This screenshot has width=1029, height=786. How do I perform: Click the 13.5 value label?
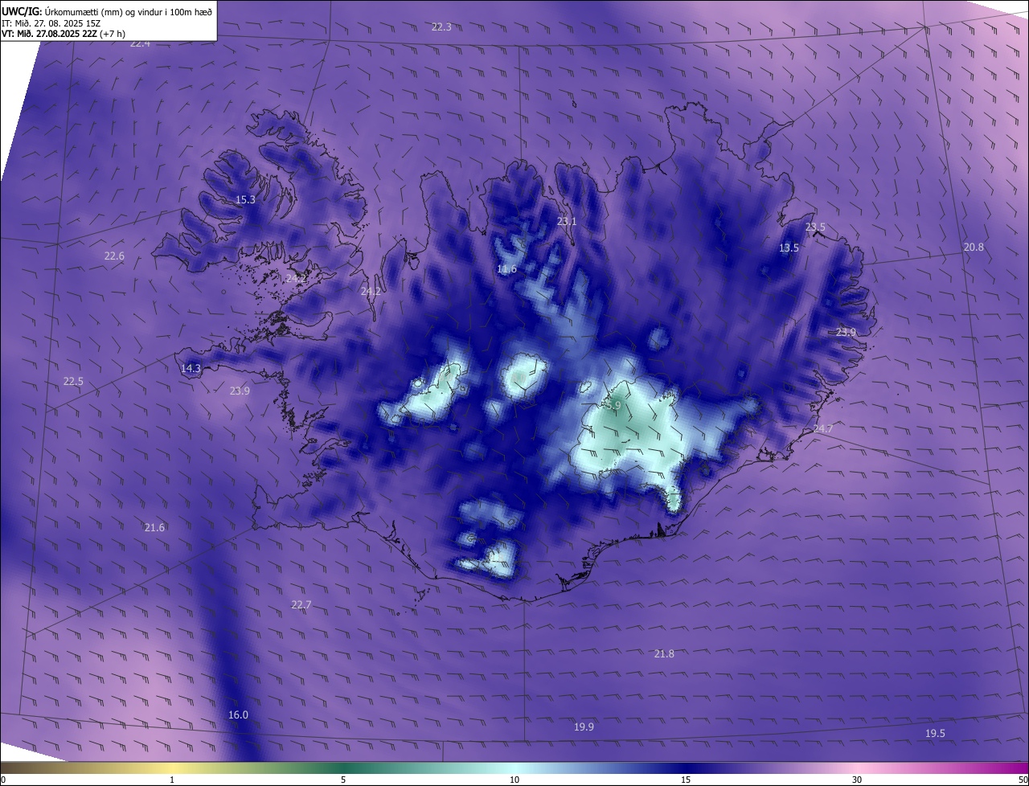tap(789, 248)
